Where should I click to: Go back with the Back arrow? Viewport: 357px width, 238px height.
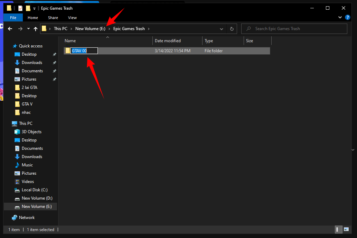[x=10, y=29]
